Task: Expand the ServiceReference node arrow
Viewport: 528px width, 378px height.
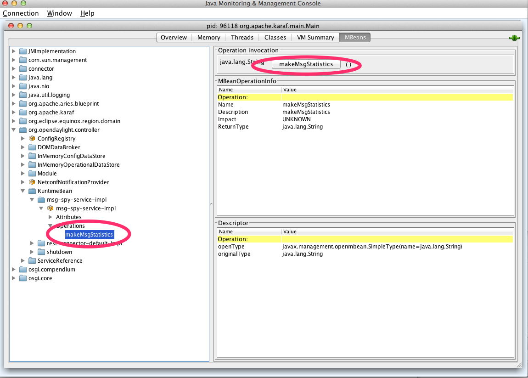Action: pos(22,261)
